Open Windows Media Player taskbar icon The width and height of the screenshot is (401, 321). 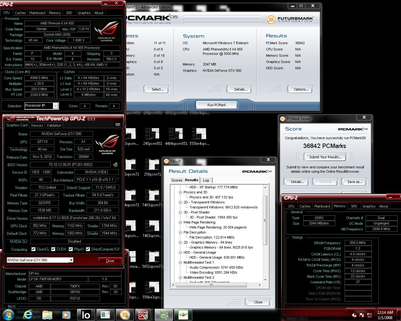pyautogui.click(x=66, y=315)
